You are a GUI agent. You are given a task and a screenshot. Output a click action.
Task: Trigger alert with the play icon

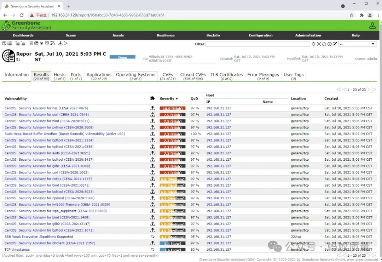point(65,43)
